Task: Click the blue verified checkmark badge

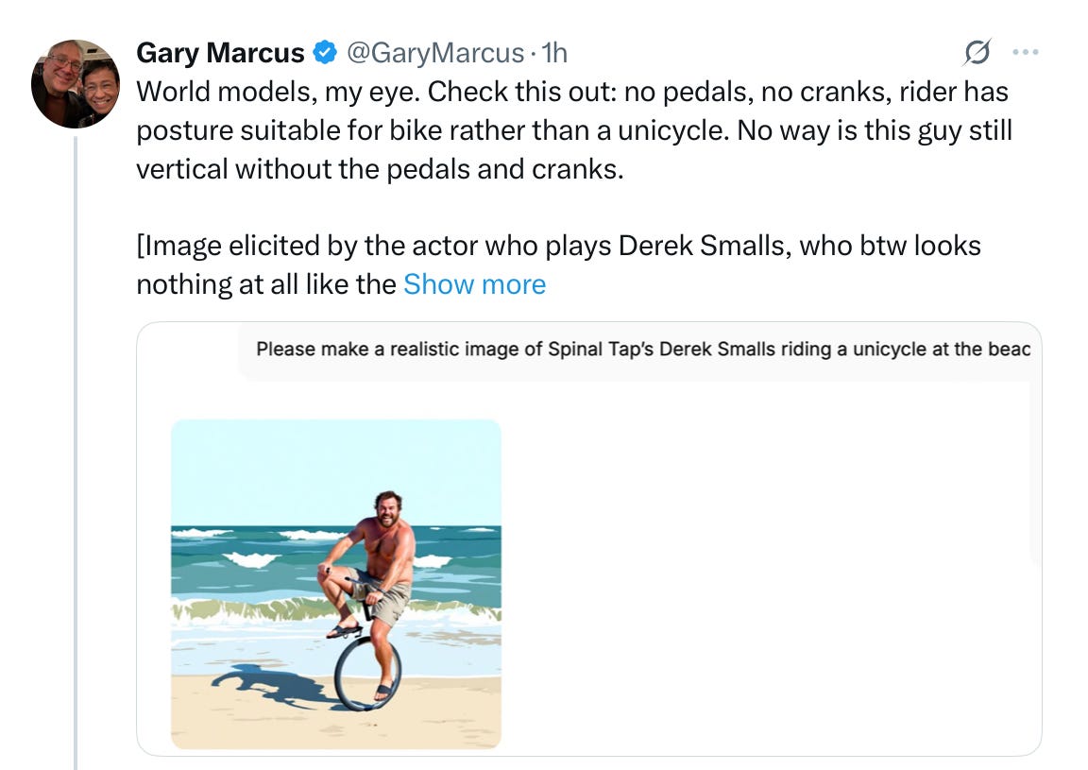Action: (x=324, y=53)
